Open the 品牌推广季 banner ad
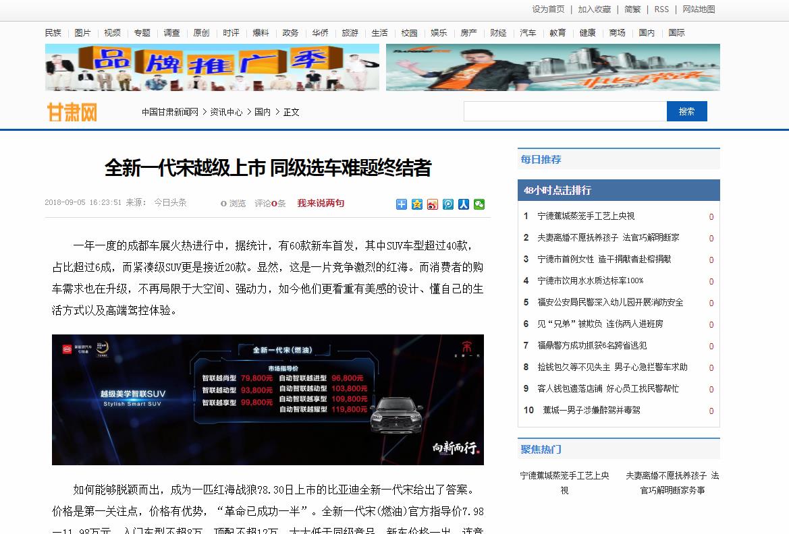 tap(212, 67)
